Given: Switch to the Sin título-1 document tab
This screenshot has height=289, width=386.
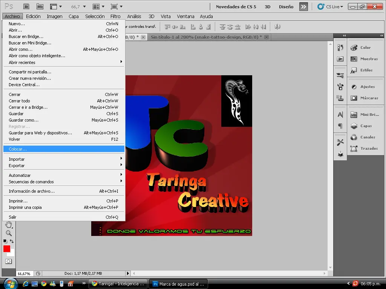Looking at the screenshot, I should click(206, 37).
